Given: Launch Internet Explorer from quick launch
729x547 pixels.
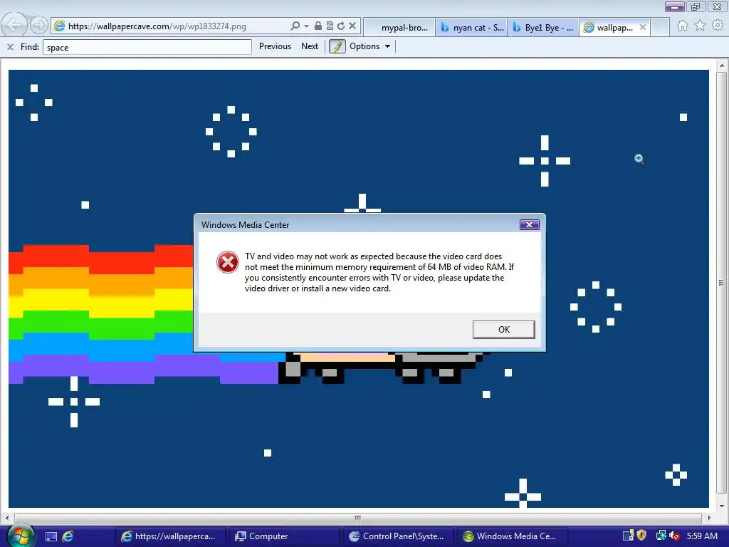Looking at the screenshot, I should (x=68, y=536).
